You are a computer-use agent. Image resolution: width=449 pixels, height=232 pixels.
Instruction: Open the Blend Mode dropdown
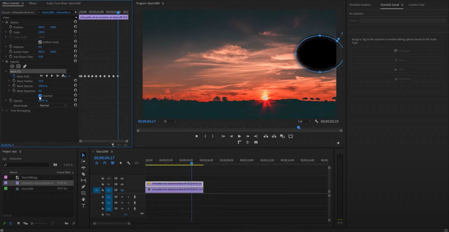coord(53,105)
